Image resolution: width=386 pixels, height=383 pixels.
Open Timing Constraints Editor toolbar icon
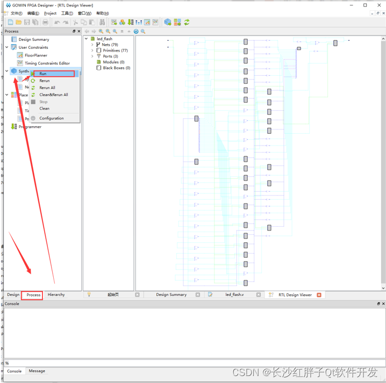click(155, 22)
